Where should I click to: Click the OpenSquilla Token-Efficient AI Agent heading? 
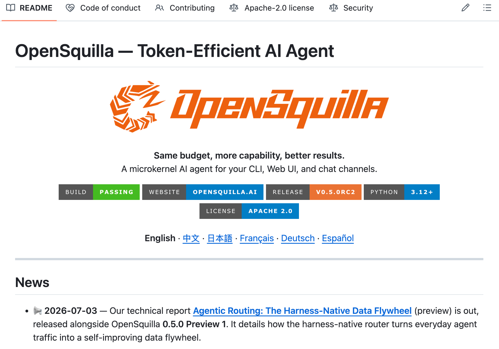[175, 51]
